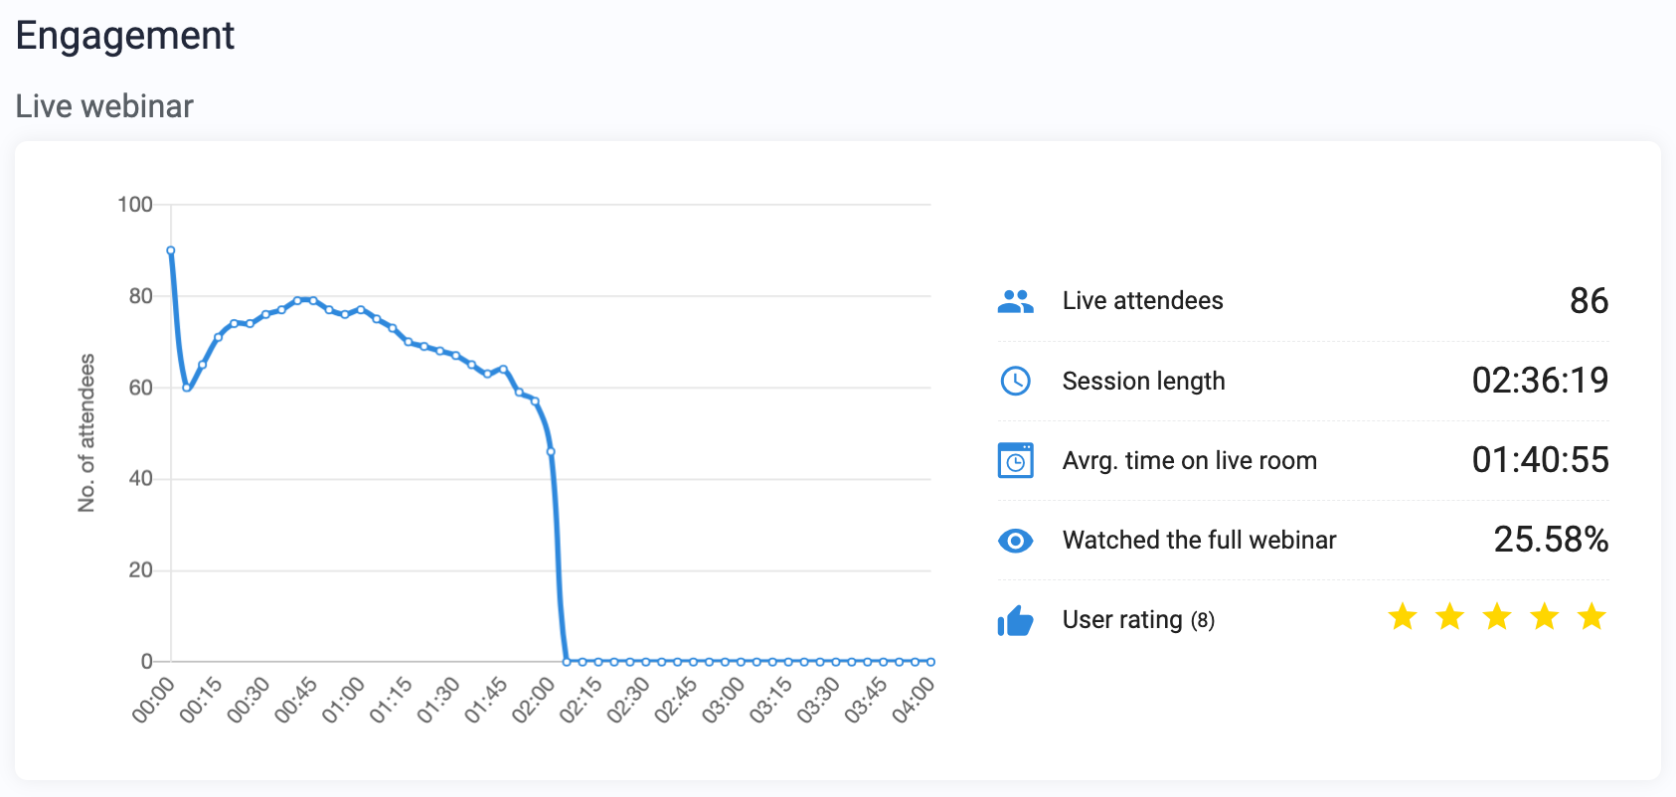Click the No. of attendees axis label
The image size is (1676, 797).
(87, 433)
